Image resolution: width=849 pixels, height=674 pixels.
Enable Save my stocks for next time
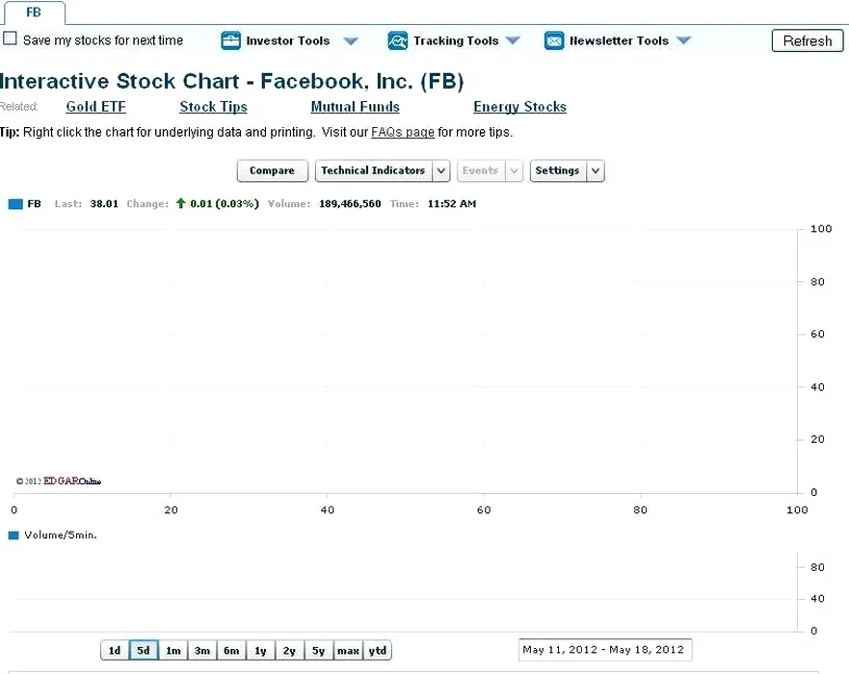(x=11, y=39)
